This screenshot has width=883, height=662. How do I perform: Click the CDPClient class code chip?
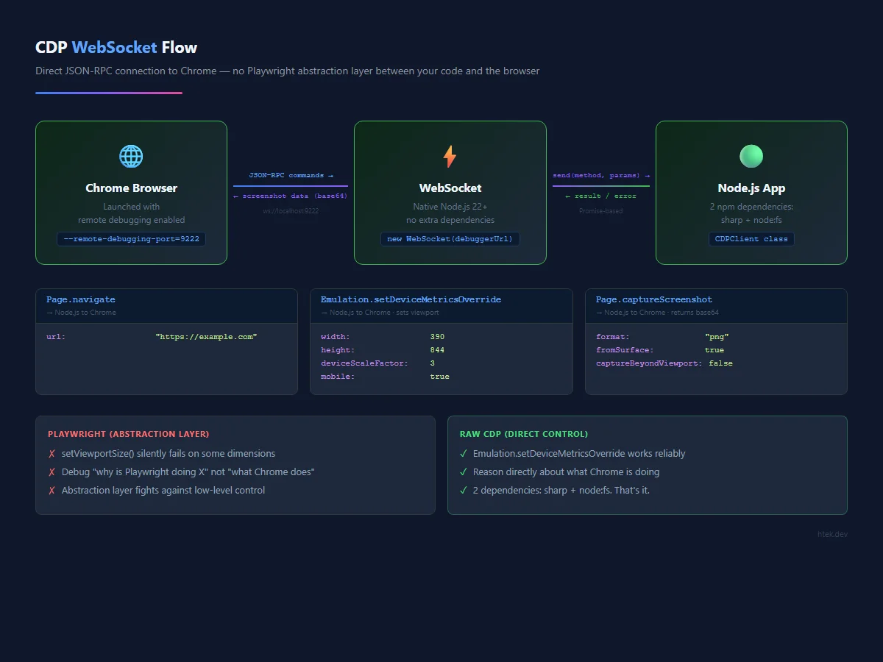point(751,239)
